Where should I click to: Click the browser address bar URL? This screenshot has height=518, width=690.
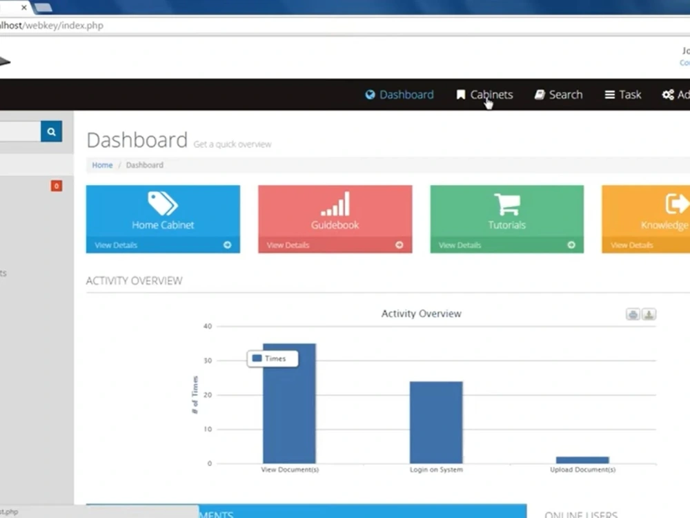click(52, 25)
